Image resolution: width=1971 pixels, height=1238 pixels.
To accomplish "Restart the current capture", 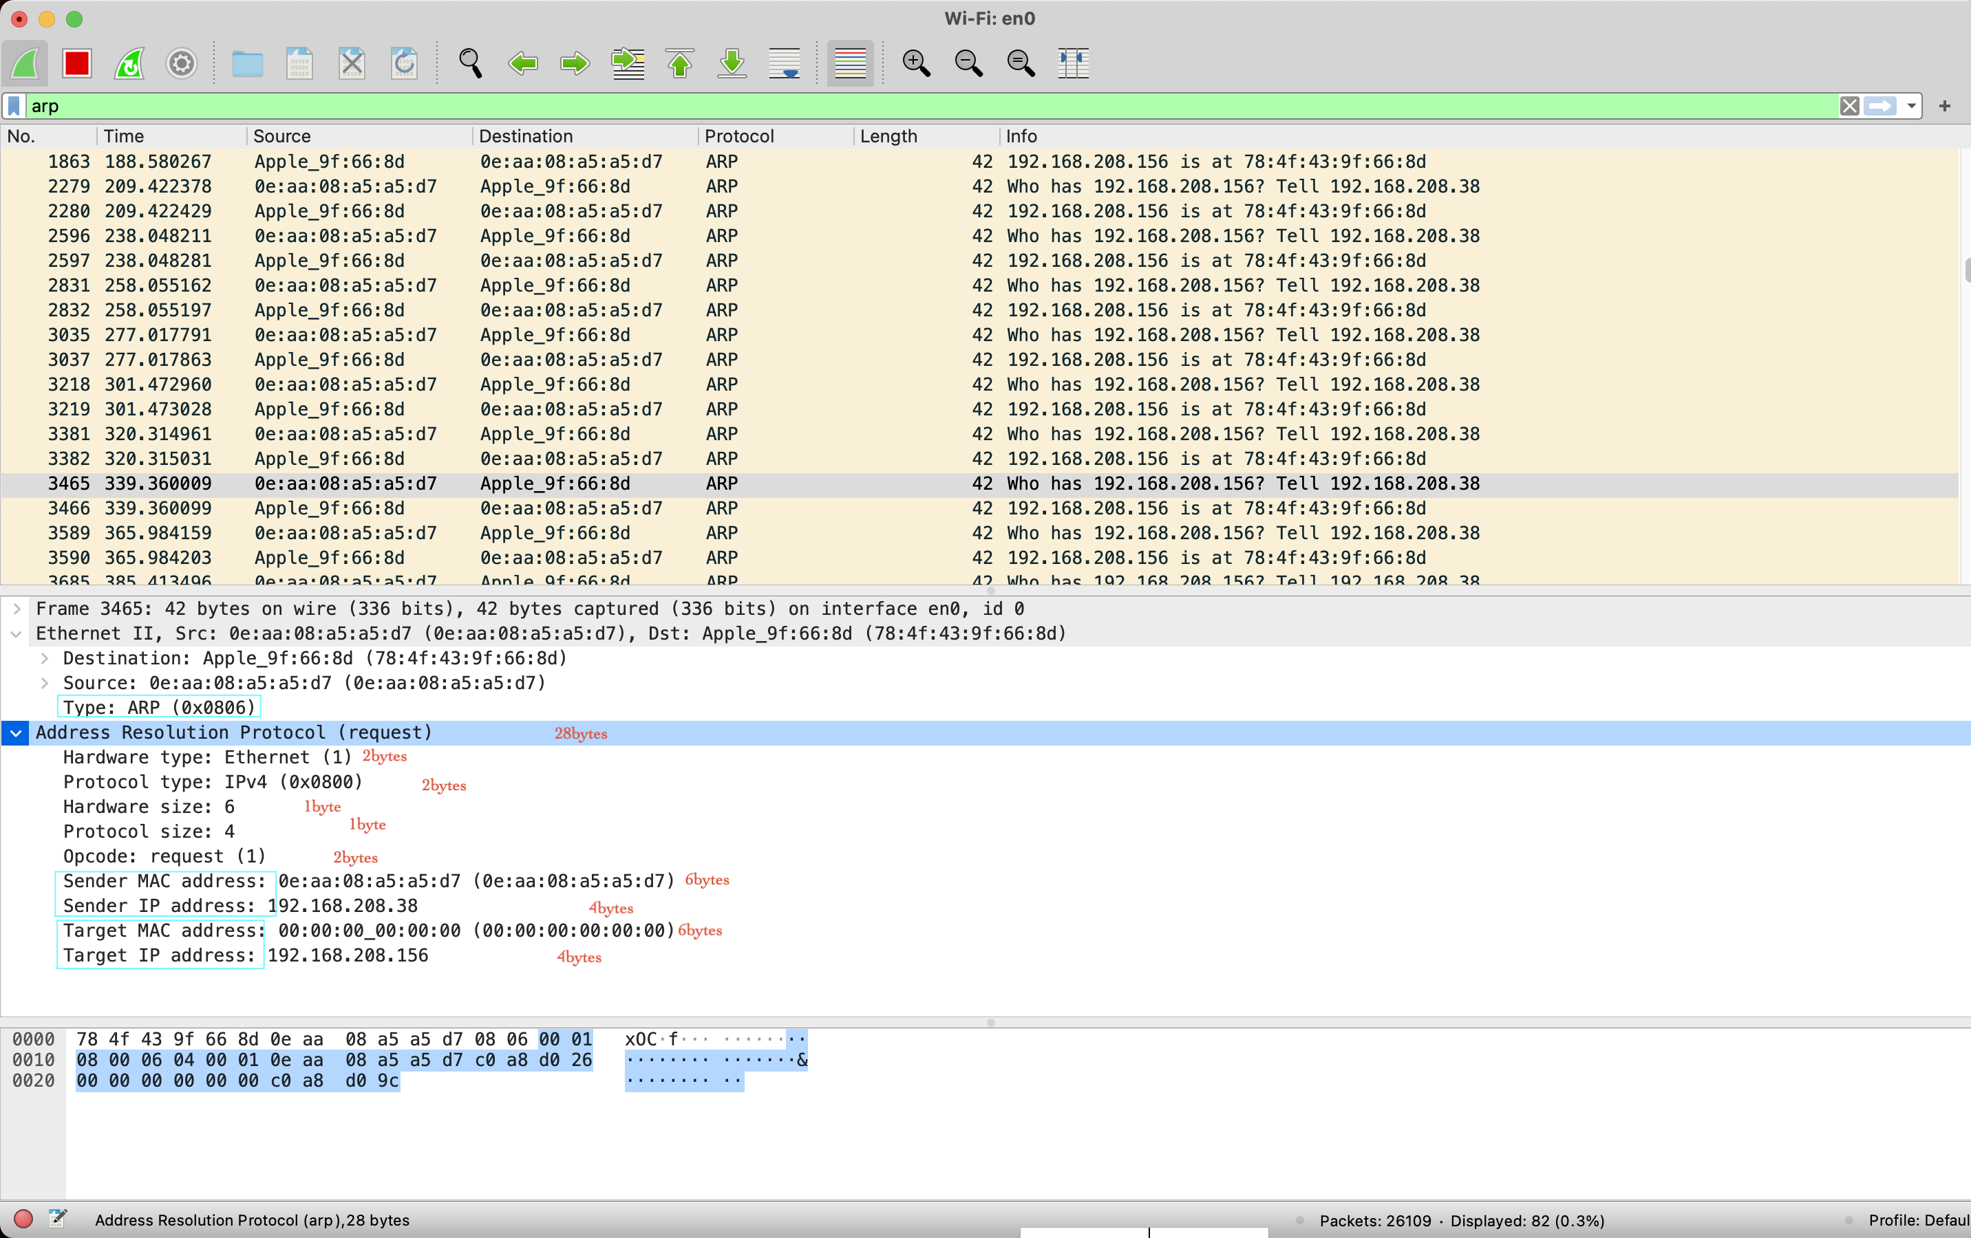I will pyautogui.click(x=129, y=63).
